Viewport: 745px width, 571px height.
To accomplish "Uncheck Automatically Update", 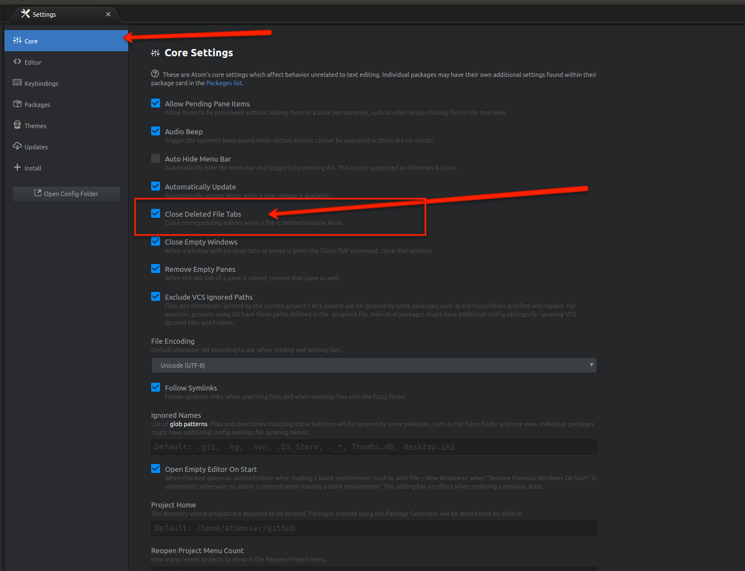I will (156, 186).
